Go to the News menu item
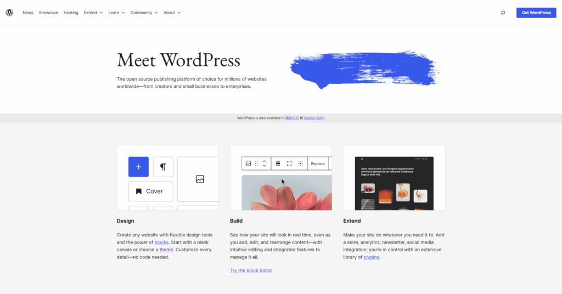Viewport: 562px width, 294px height. pyautogui.click(x=28, y=13)
